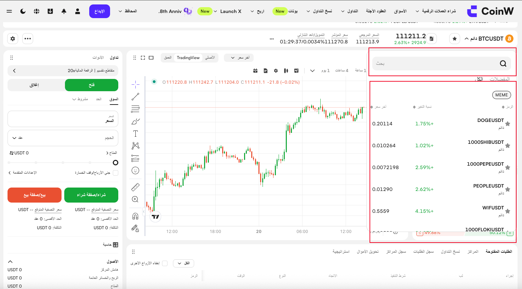Select the forecast and measurement tool
The image size is (522, 289).
click(135, 158)
